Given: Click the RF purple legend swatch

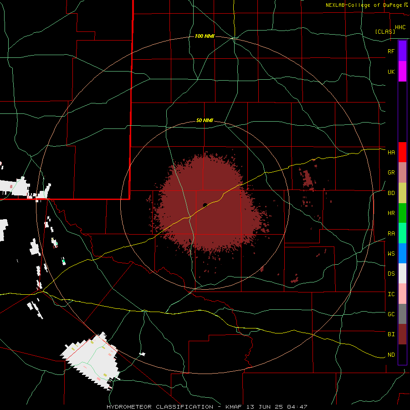Looking at the screenshot, I should 402,51.
